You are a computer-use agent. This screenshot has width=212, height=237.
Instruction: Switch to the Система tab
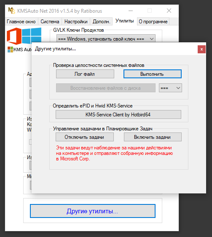[x=50, y=22]
